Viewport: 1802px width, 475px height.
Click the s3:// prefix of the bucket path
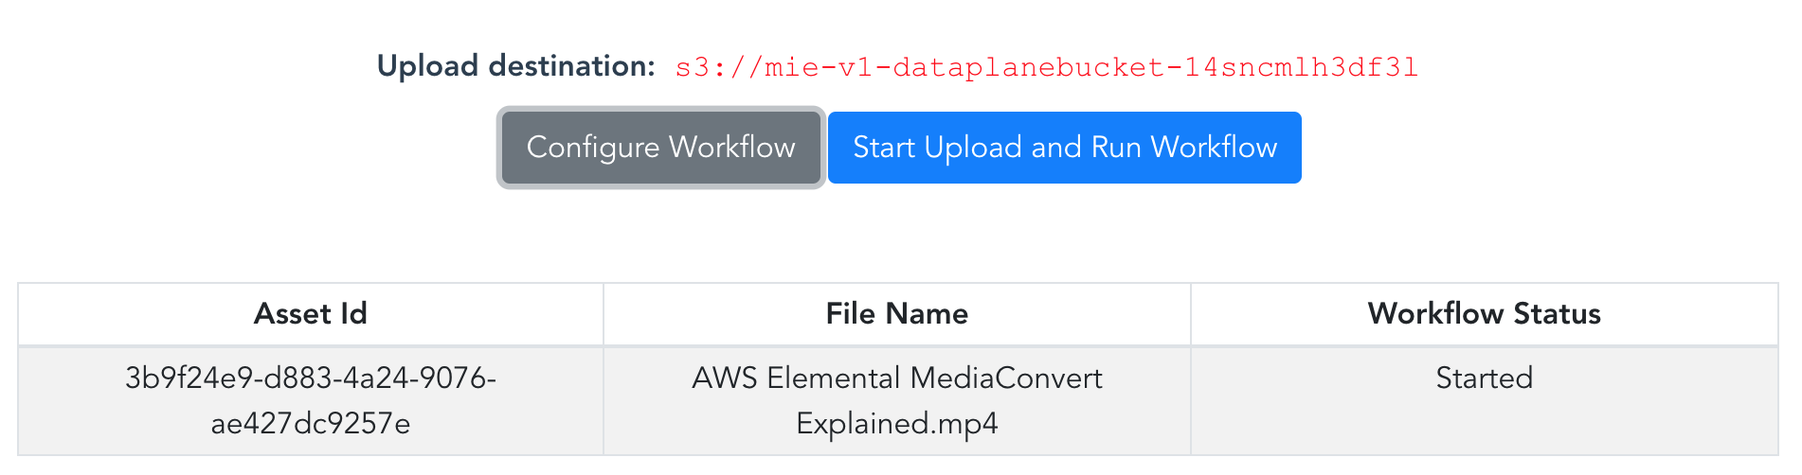(x=719, y=67)
